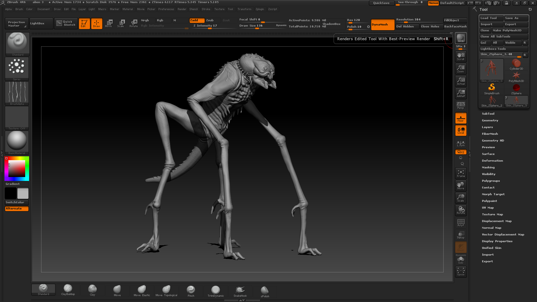Open the Standard brush thumbnail on left shelf

17,44
